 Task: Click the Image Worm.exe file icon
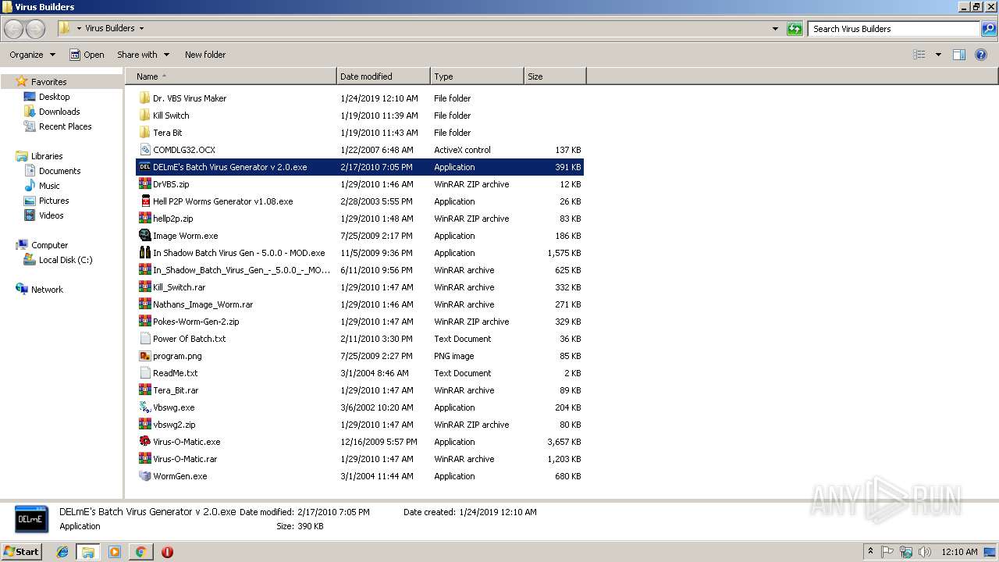(144, 236)
